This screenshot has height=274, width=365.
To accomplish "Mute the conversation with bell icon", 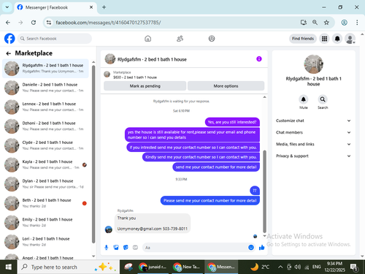I will (x=304, y=99).
